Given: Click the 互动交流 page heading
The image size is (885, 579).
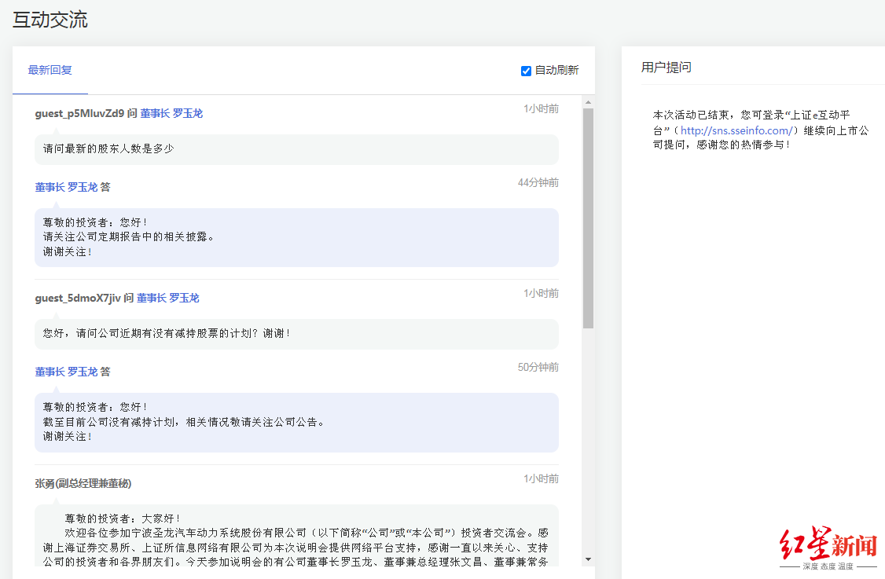Looking at the screenshot, I should click(x=50, y=20).
